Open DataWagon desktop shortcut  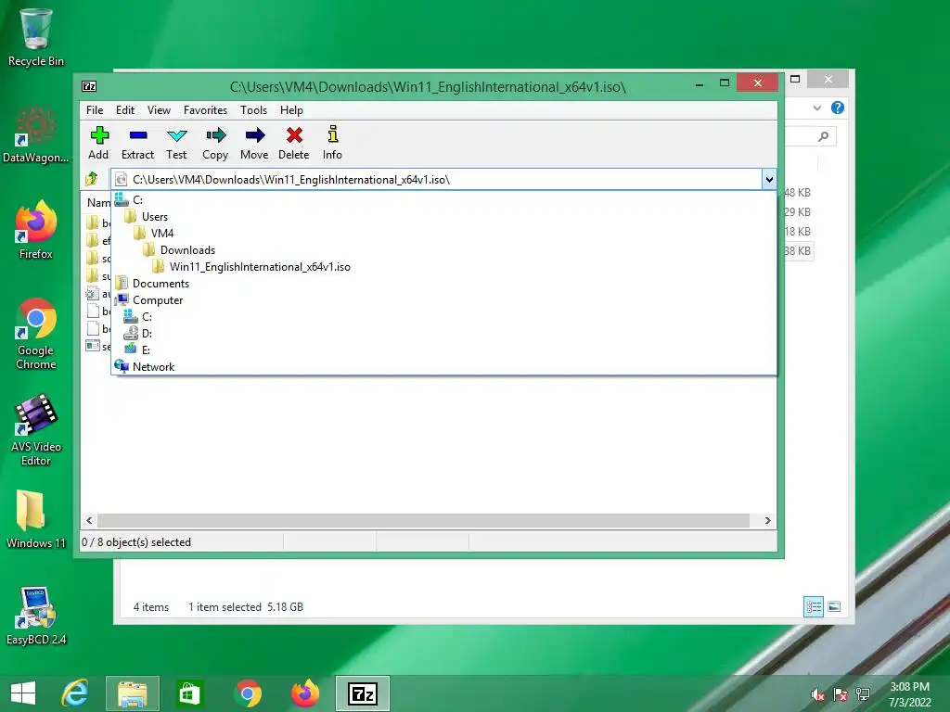(36, 134)
